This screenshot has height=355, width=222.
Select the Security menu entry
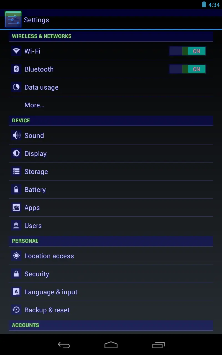coord(37,274)
